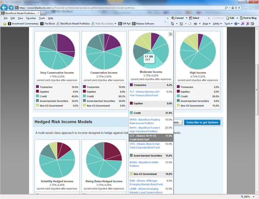Go back with the browser Back arrow
This screenshot has height=199, width=259.
4,8
